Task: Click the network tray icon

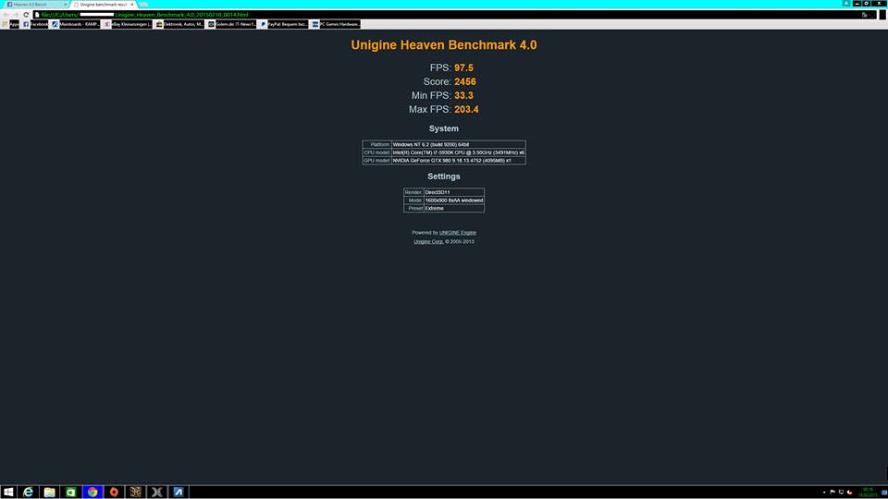Action: (841, 493)
